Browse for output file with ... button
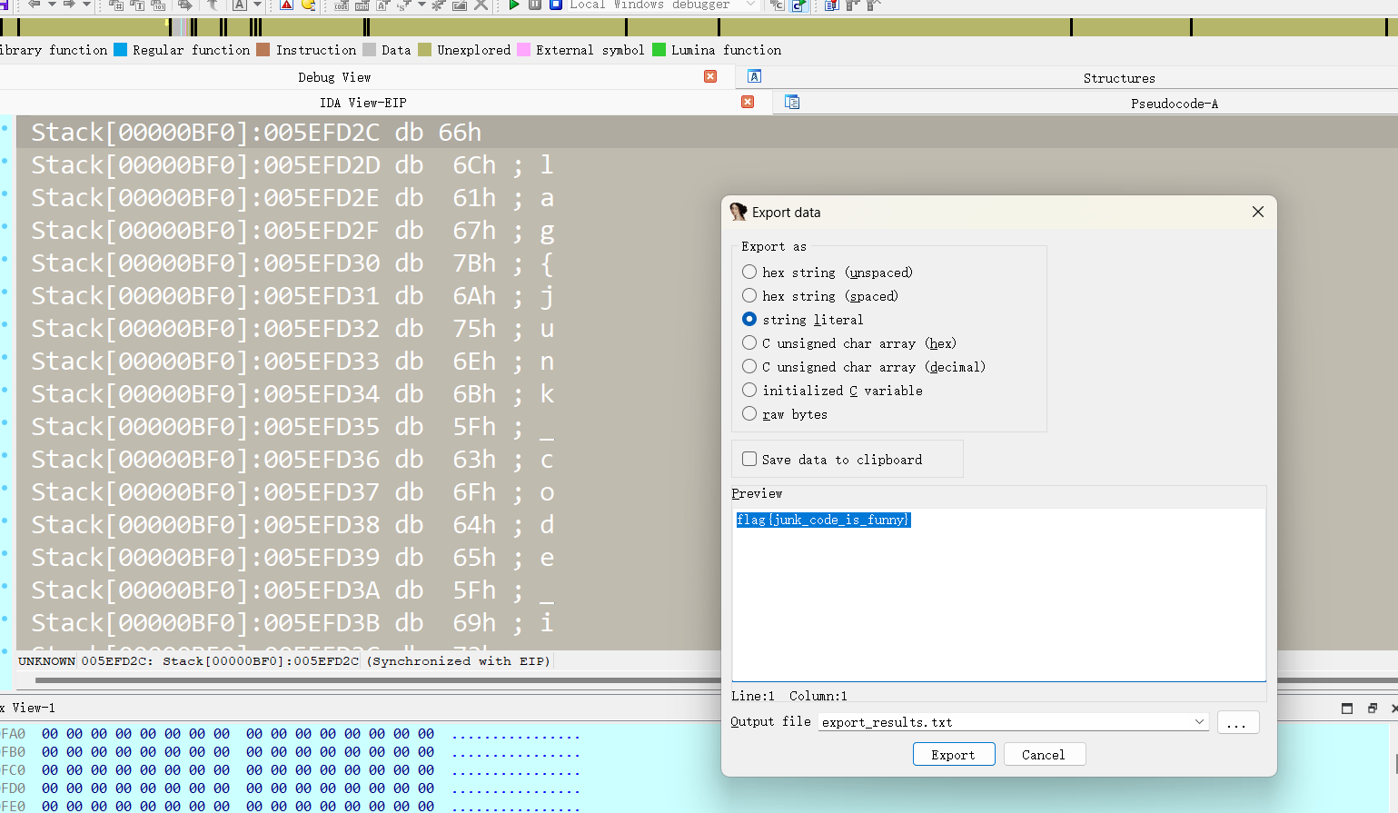1398x813 pixels. click(1237, 722)
